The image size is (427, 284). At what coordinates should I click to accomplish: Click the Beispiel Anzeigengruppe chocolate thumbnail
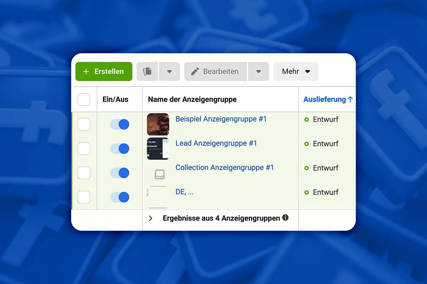(x=158, y=124)
